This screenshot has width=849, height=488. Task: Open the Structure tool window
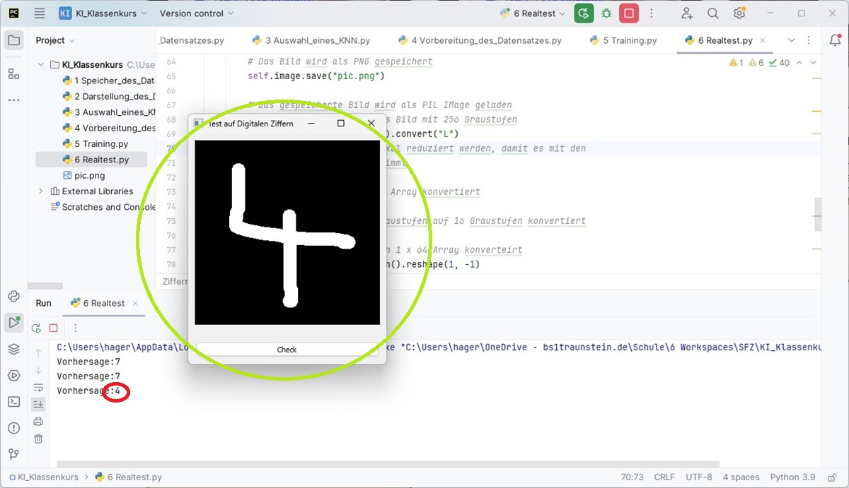coord(14,73)
